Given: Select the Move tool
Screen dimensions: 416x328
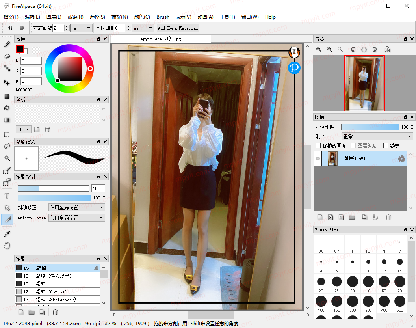Looking at the screenshot, I should [x=7, y=82].
